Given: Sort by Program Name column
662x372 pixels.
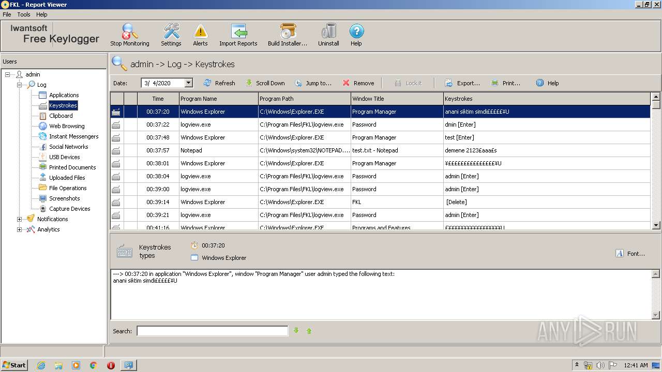Looking at the screenshot, I should [218, 99].
